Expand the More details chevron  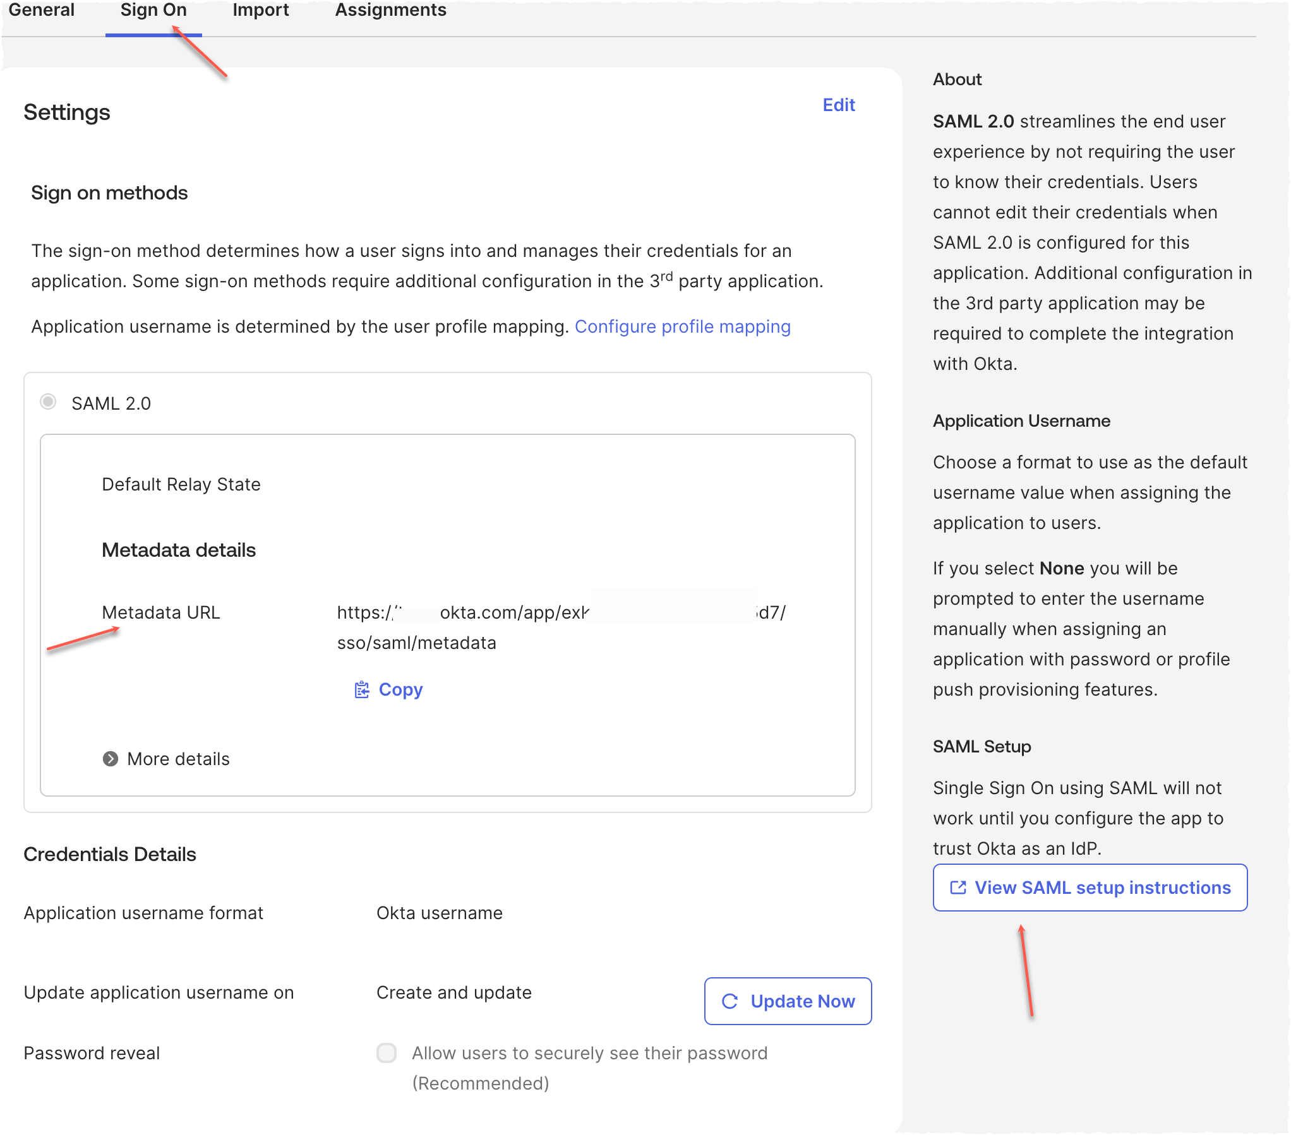tap(111, 759)
